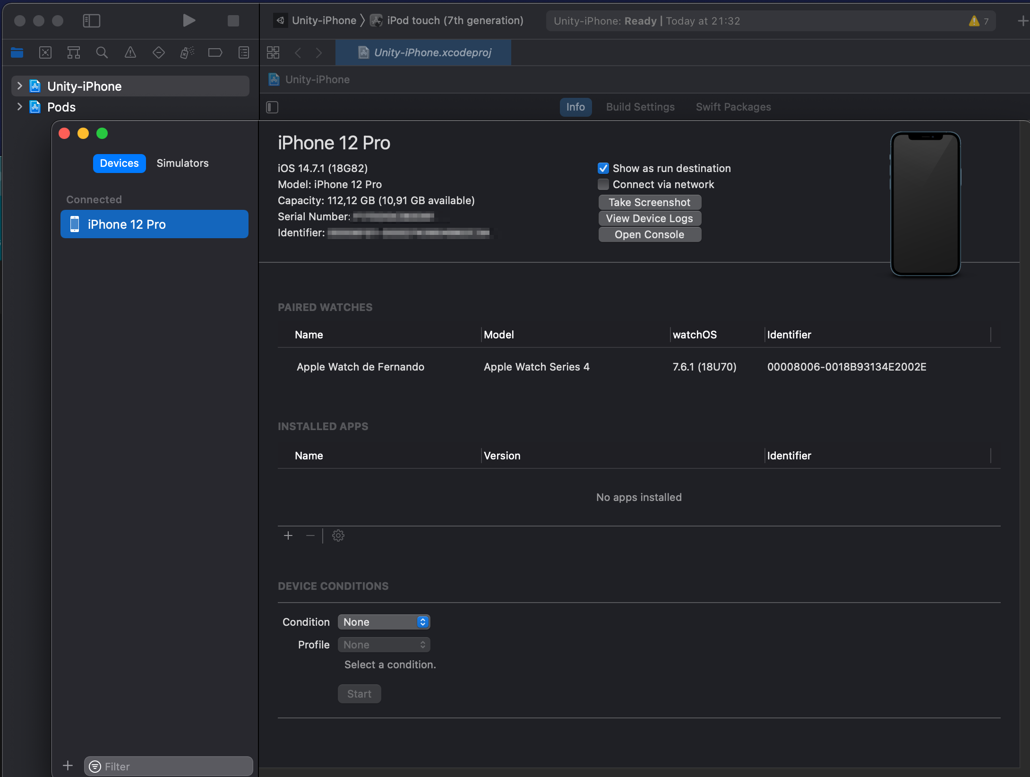Click the Take Screenshot button
The width and height of the screenshot is (1030, 777).
click(x=649, y=202)
